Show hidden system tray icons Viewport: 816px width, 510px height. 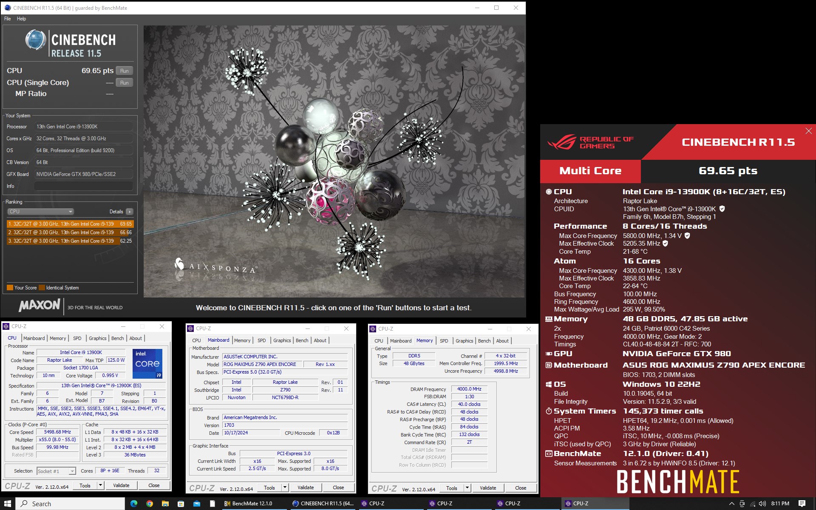732,504
